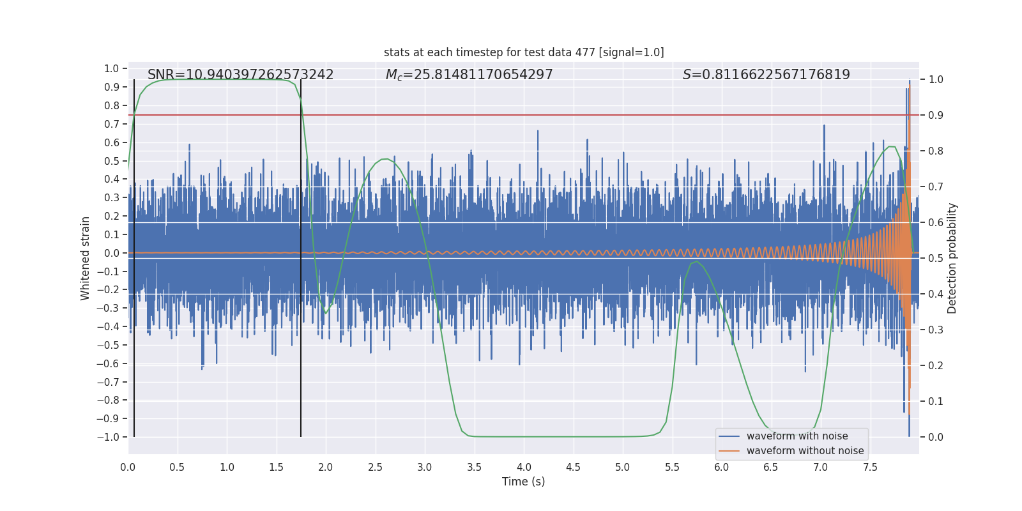Image resolution: width=1022 pixels, height=511 pixels.
Task: Click the −0.5 tick on the Whitened strain axis
Action: pyautogui.click(x=108, y=345)
